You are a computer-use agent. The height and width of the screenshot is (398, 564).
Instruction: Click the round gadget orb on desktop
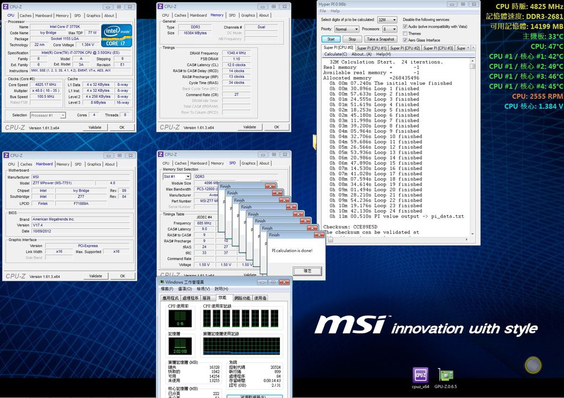click(533, 365)
